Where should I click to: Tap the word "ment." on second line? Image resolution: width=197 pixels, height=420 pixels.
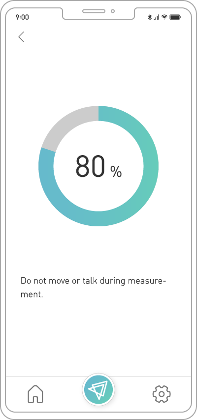32,295
